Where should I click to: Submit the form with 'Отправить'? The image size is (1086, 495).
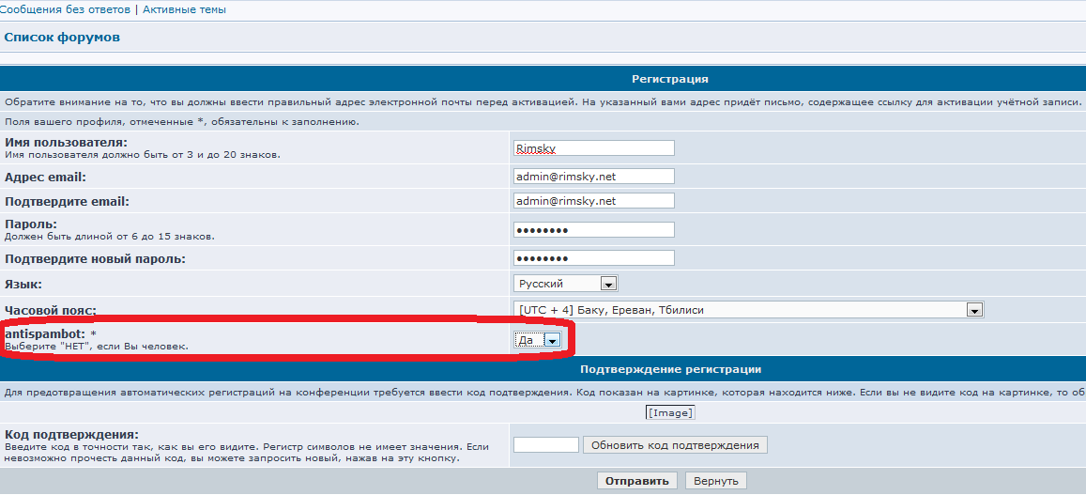[x=636, y=481]
